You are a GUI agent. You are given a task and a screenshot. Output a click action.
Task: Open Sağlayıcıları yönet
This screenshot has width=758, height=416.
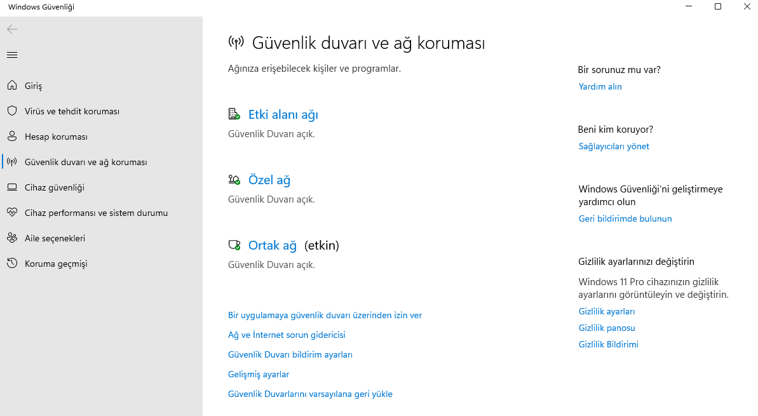click(x=613, y=146)
